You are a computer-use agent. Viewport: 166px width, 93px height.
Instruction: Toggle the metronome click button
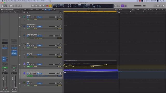point(125,6)
